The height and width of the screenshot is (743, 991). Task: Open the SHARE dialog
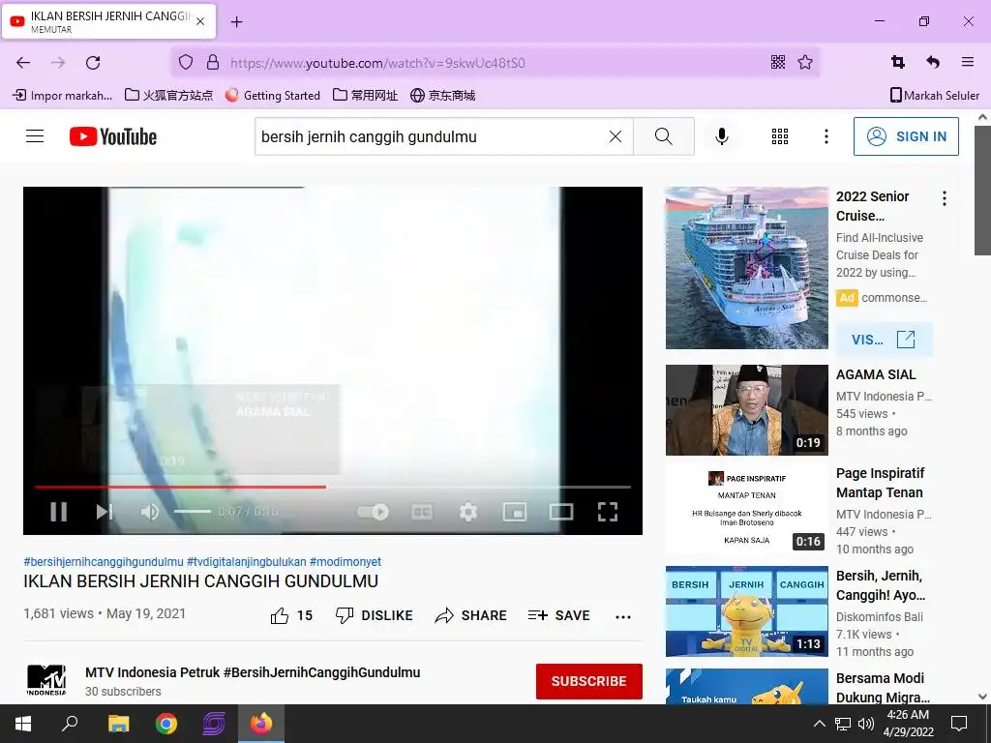471,615
